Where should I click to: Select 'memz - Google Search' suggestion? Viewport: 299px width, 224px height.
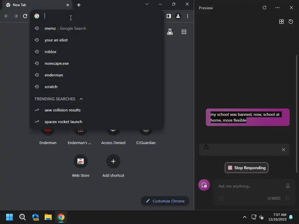(97, 28)
